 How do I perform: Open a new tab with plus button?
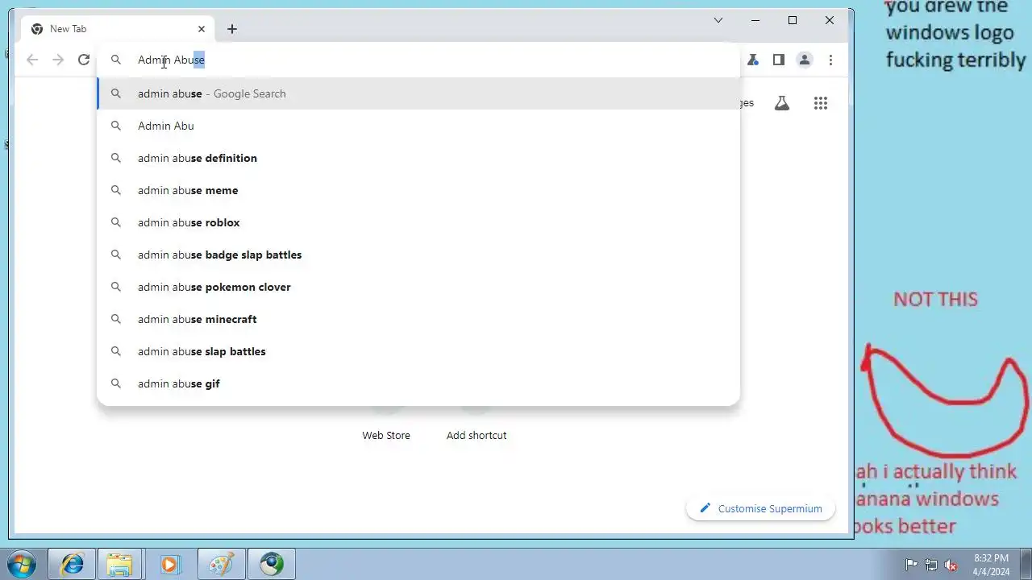232,29
